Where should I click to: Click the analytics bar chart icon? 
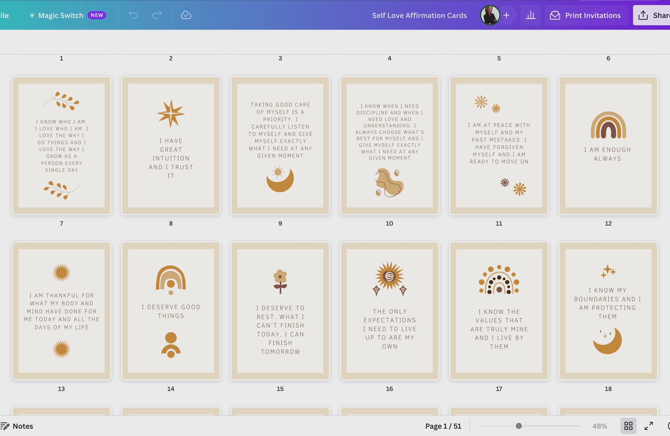tap(531, 15)
